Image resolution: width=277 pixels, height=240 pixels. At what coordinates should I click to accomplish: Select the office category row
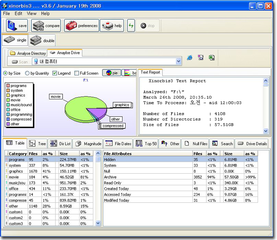(x=49, y=189)
